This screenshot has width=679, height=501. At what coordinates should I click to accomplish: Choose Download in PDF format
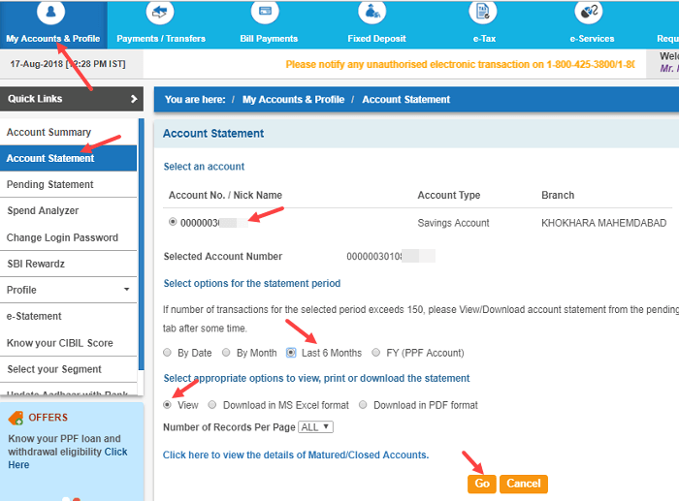coord(363,405)
